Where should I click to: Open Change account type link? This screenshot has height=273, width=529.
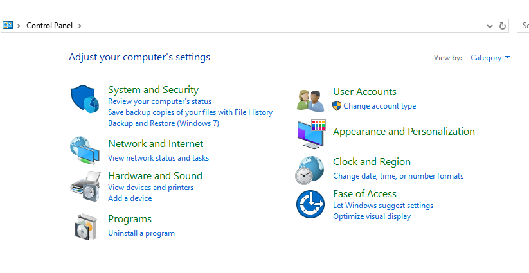pos(379,106)
